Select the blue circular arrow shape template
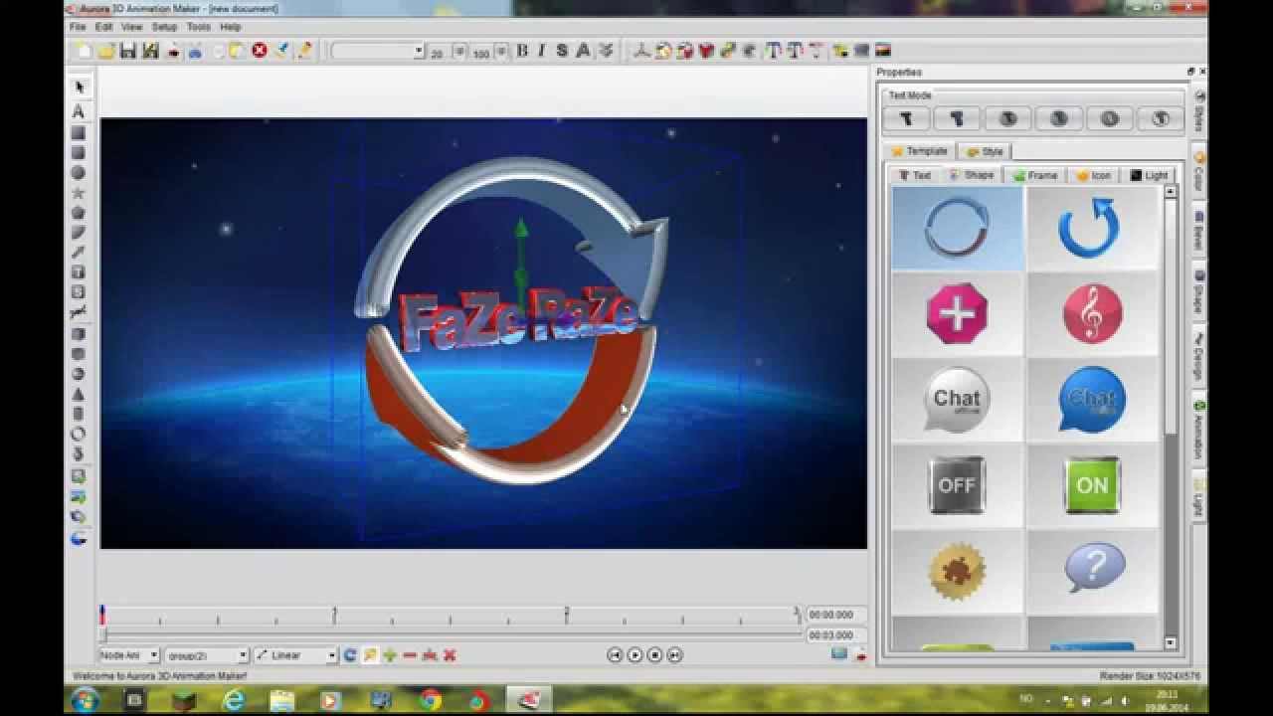This screenshot has width=1273, height=716. coord(1092,228)
